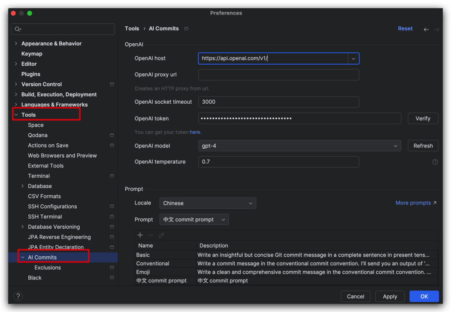This screenshot has width=451, height=312.
Task: Expand Appearance & Behavior section
Action: click(x=16, y=43)
